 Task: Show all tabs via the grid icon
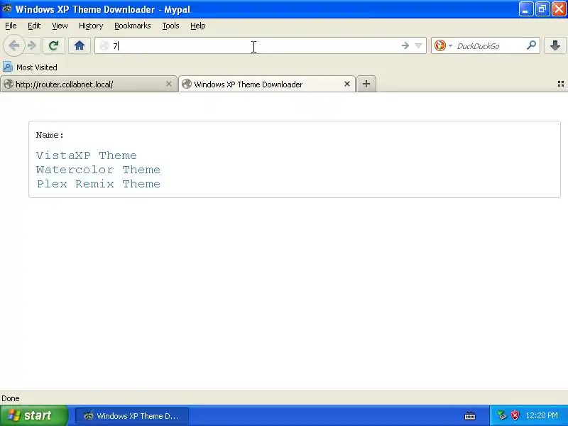tap(561, 84)
